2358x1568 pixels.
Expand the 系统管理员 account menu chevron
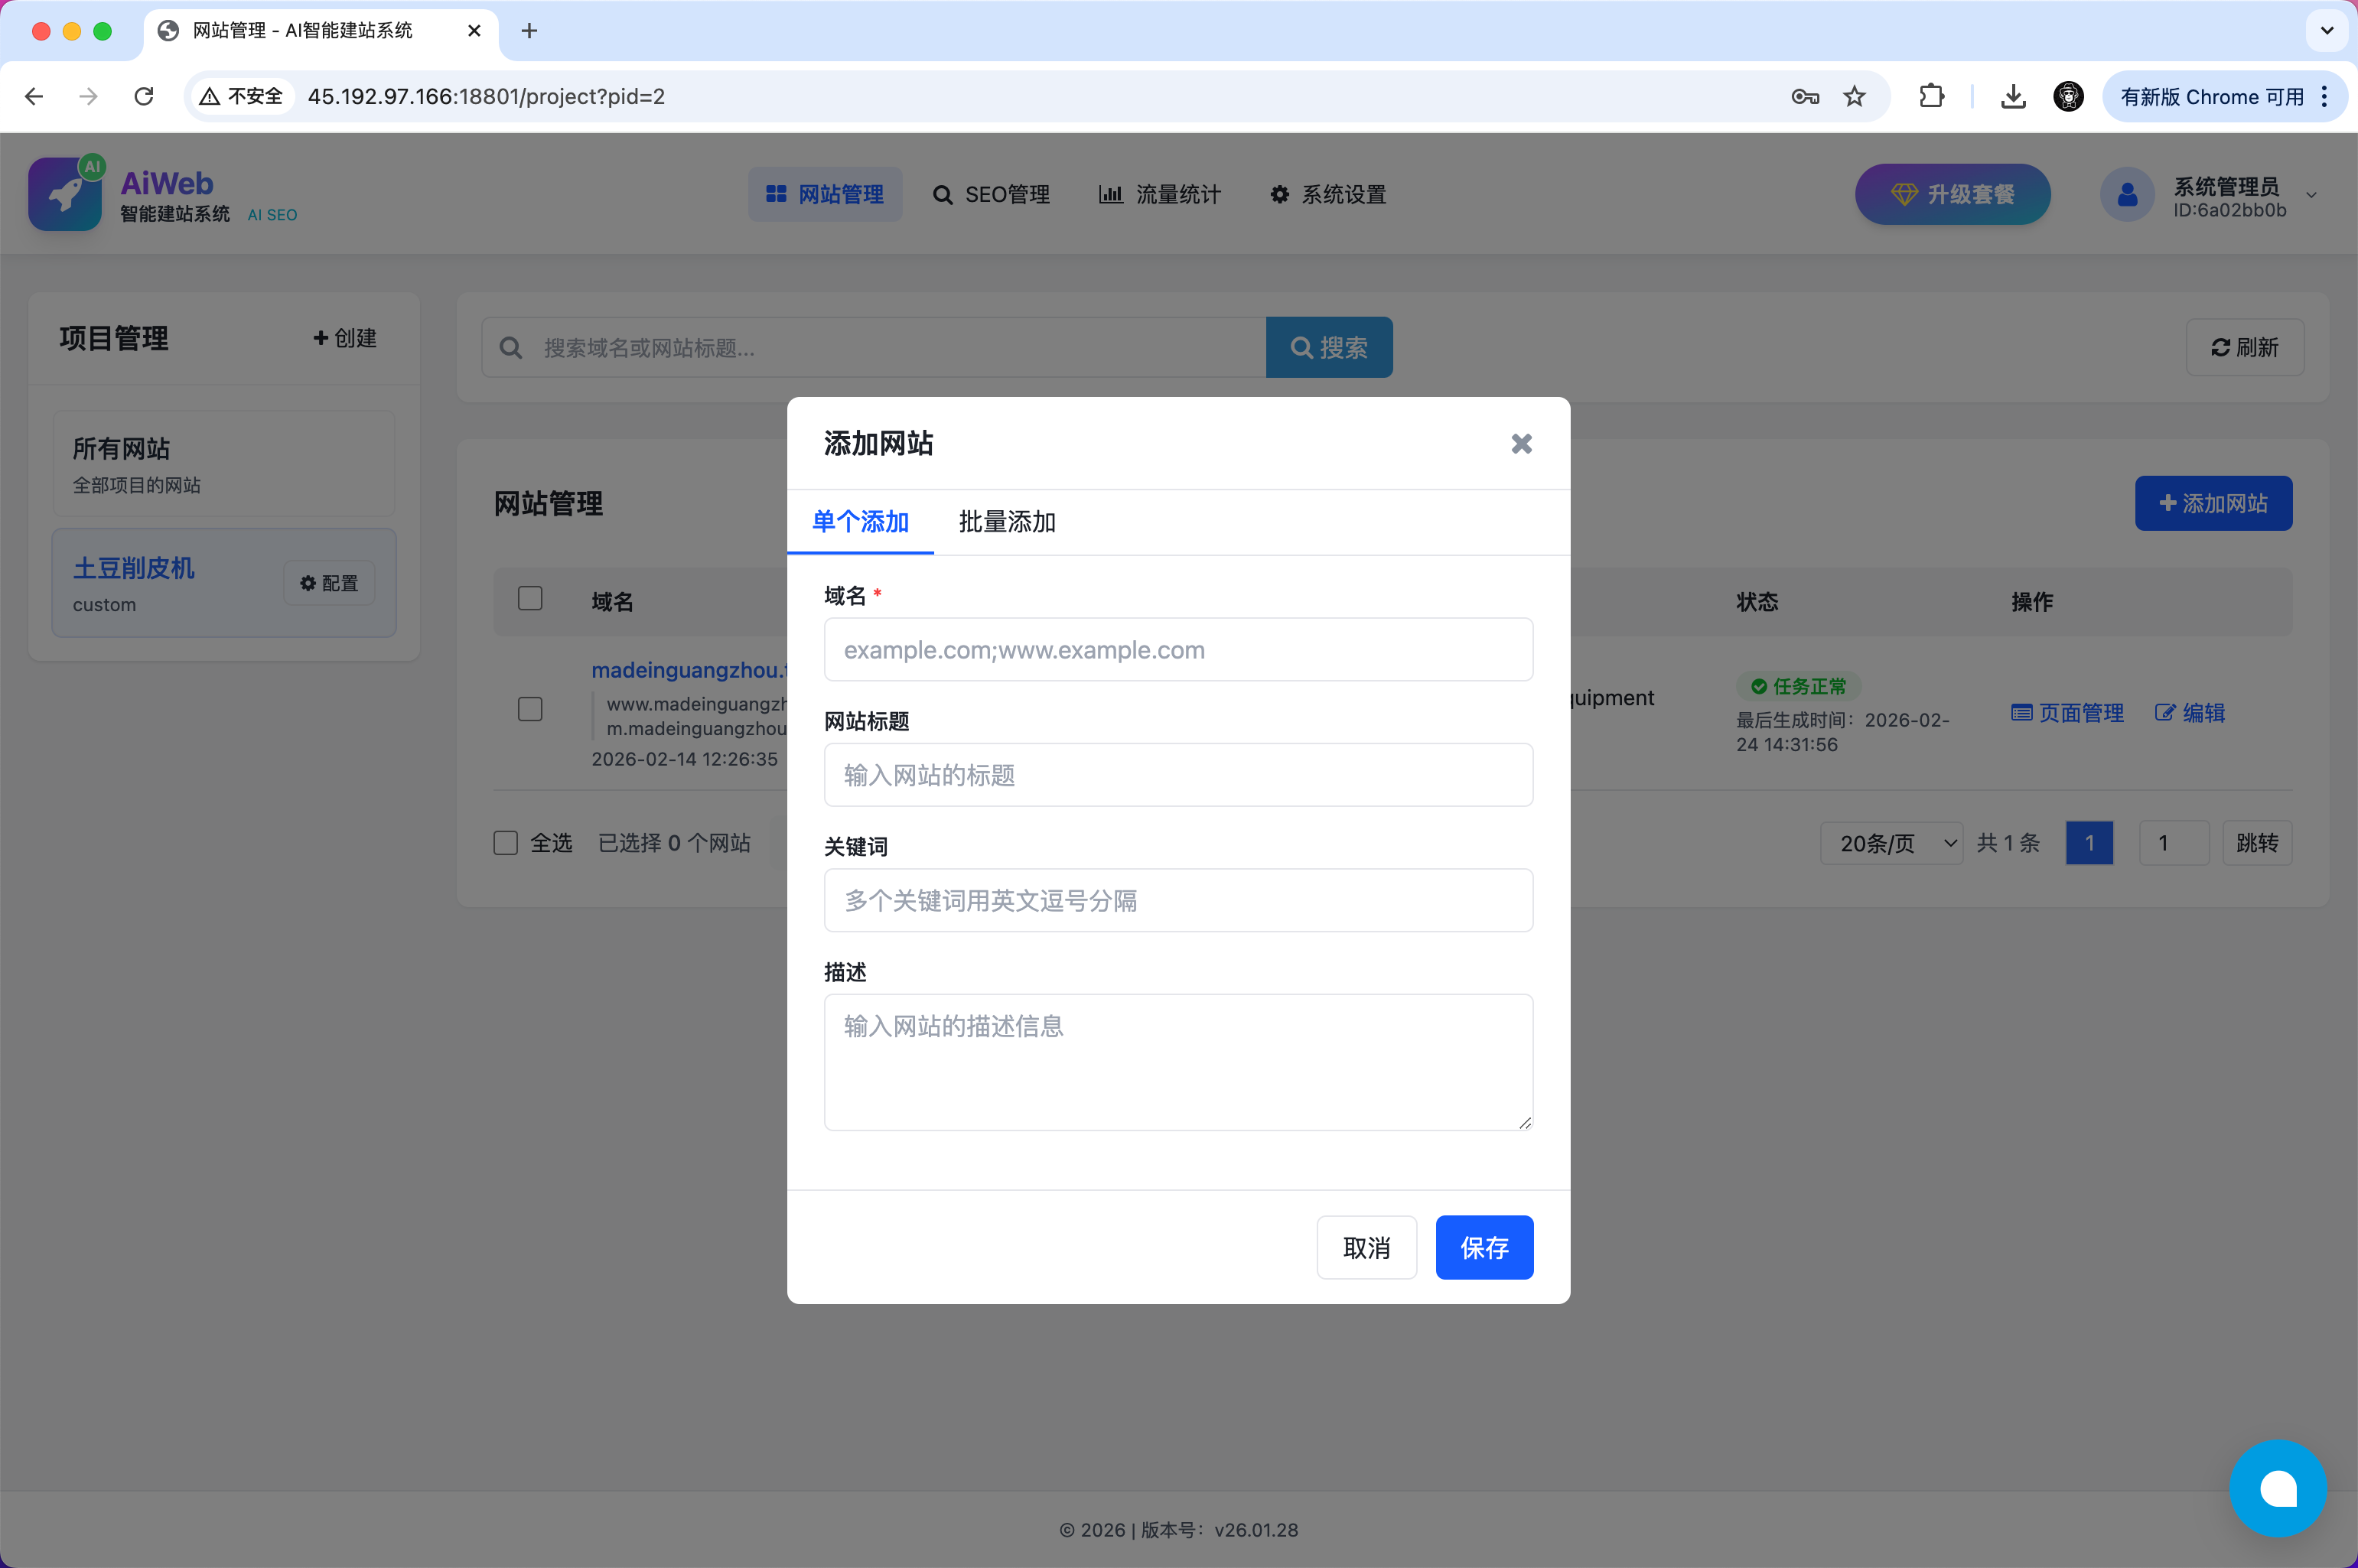[x=2311, y=195]
